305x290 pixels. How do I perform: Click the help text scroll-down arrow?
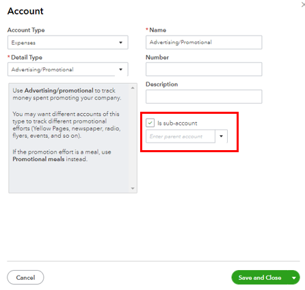click(x=133, y=189)
